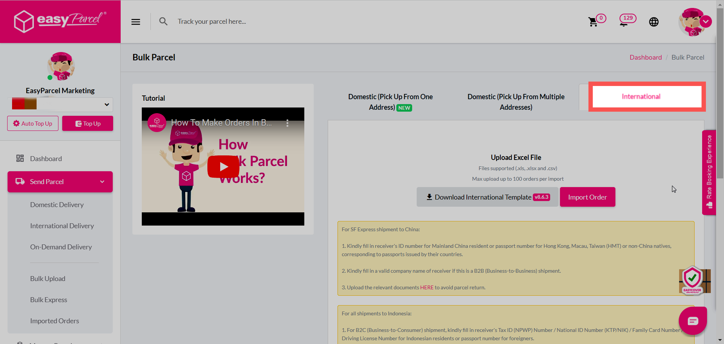The height and width of the screenshot is (344, 724).
Task: Click the EasyCover shield badge
Action: tap(693, 280)
